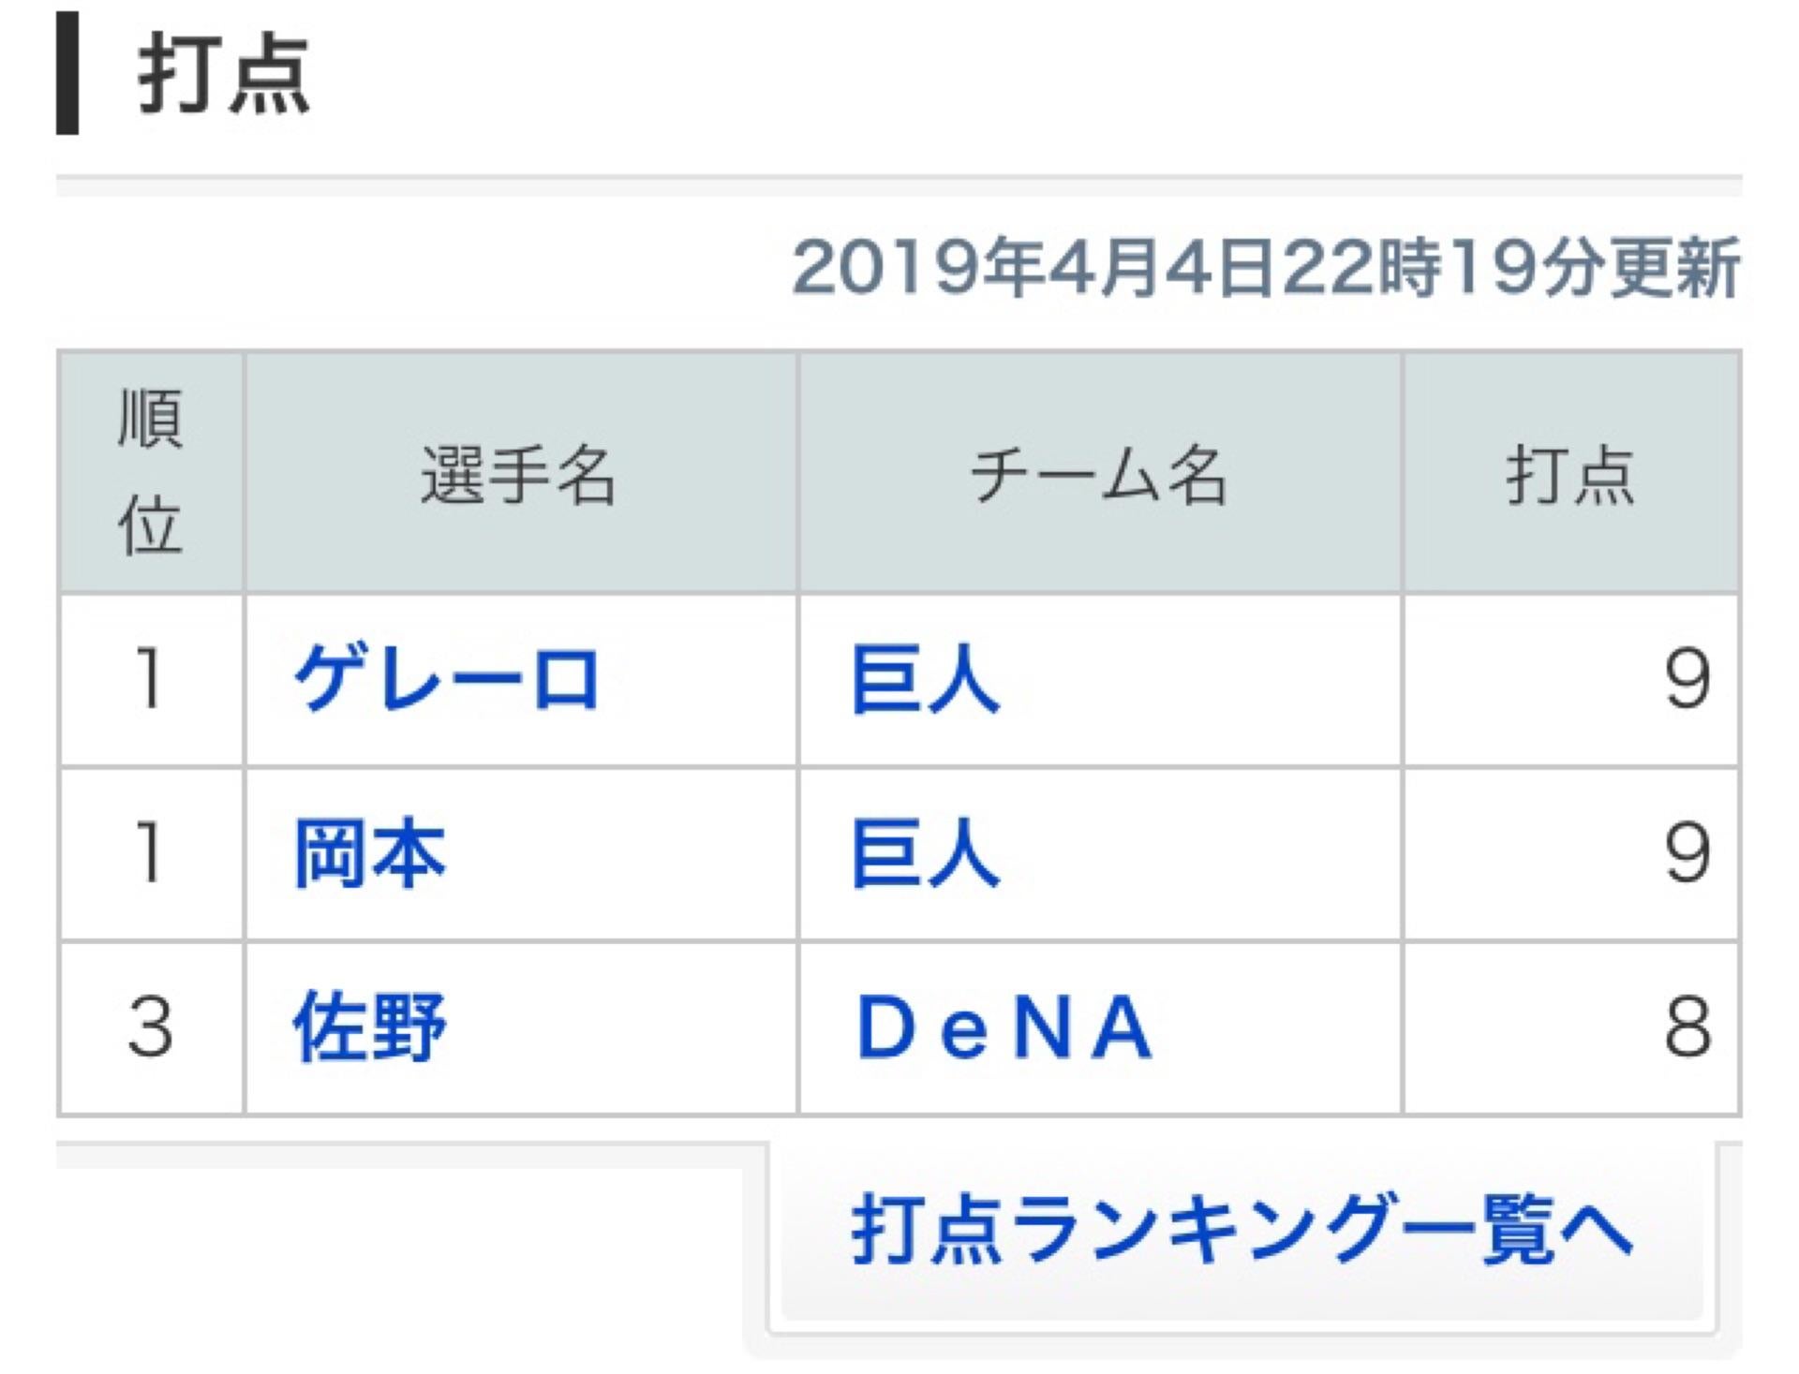The height and width of the screenshot is (1374, 1799).
Task: Click 巨人 team link in 岡本 row
Action: click(x=926, y=852)
